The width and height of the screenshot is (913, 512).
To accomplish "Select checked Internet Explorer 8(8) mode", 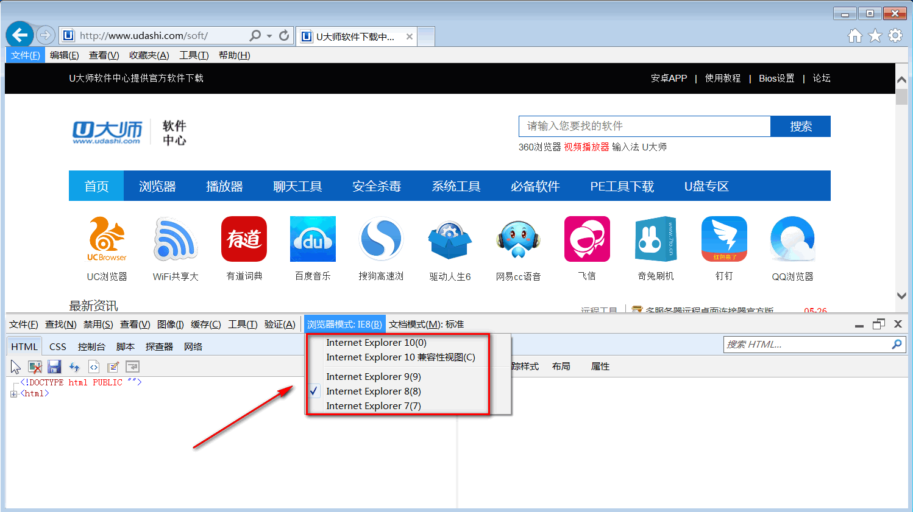I will click(x=374, y=391).
